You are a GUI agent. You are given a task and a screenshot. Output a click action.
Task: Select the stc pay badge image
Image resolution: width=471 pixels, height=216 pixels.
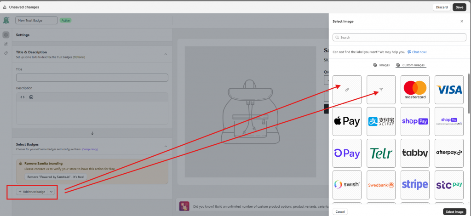(449, 185)
